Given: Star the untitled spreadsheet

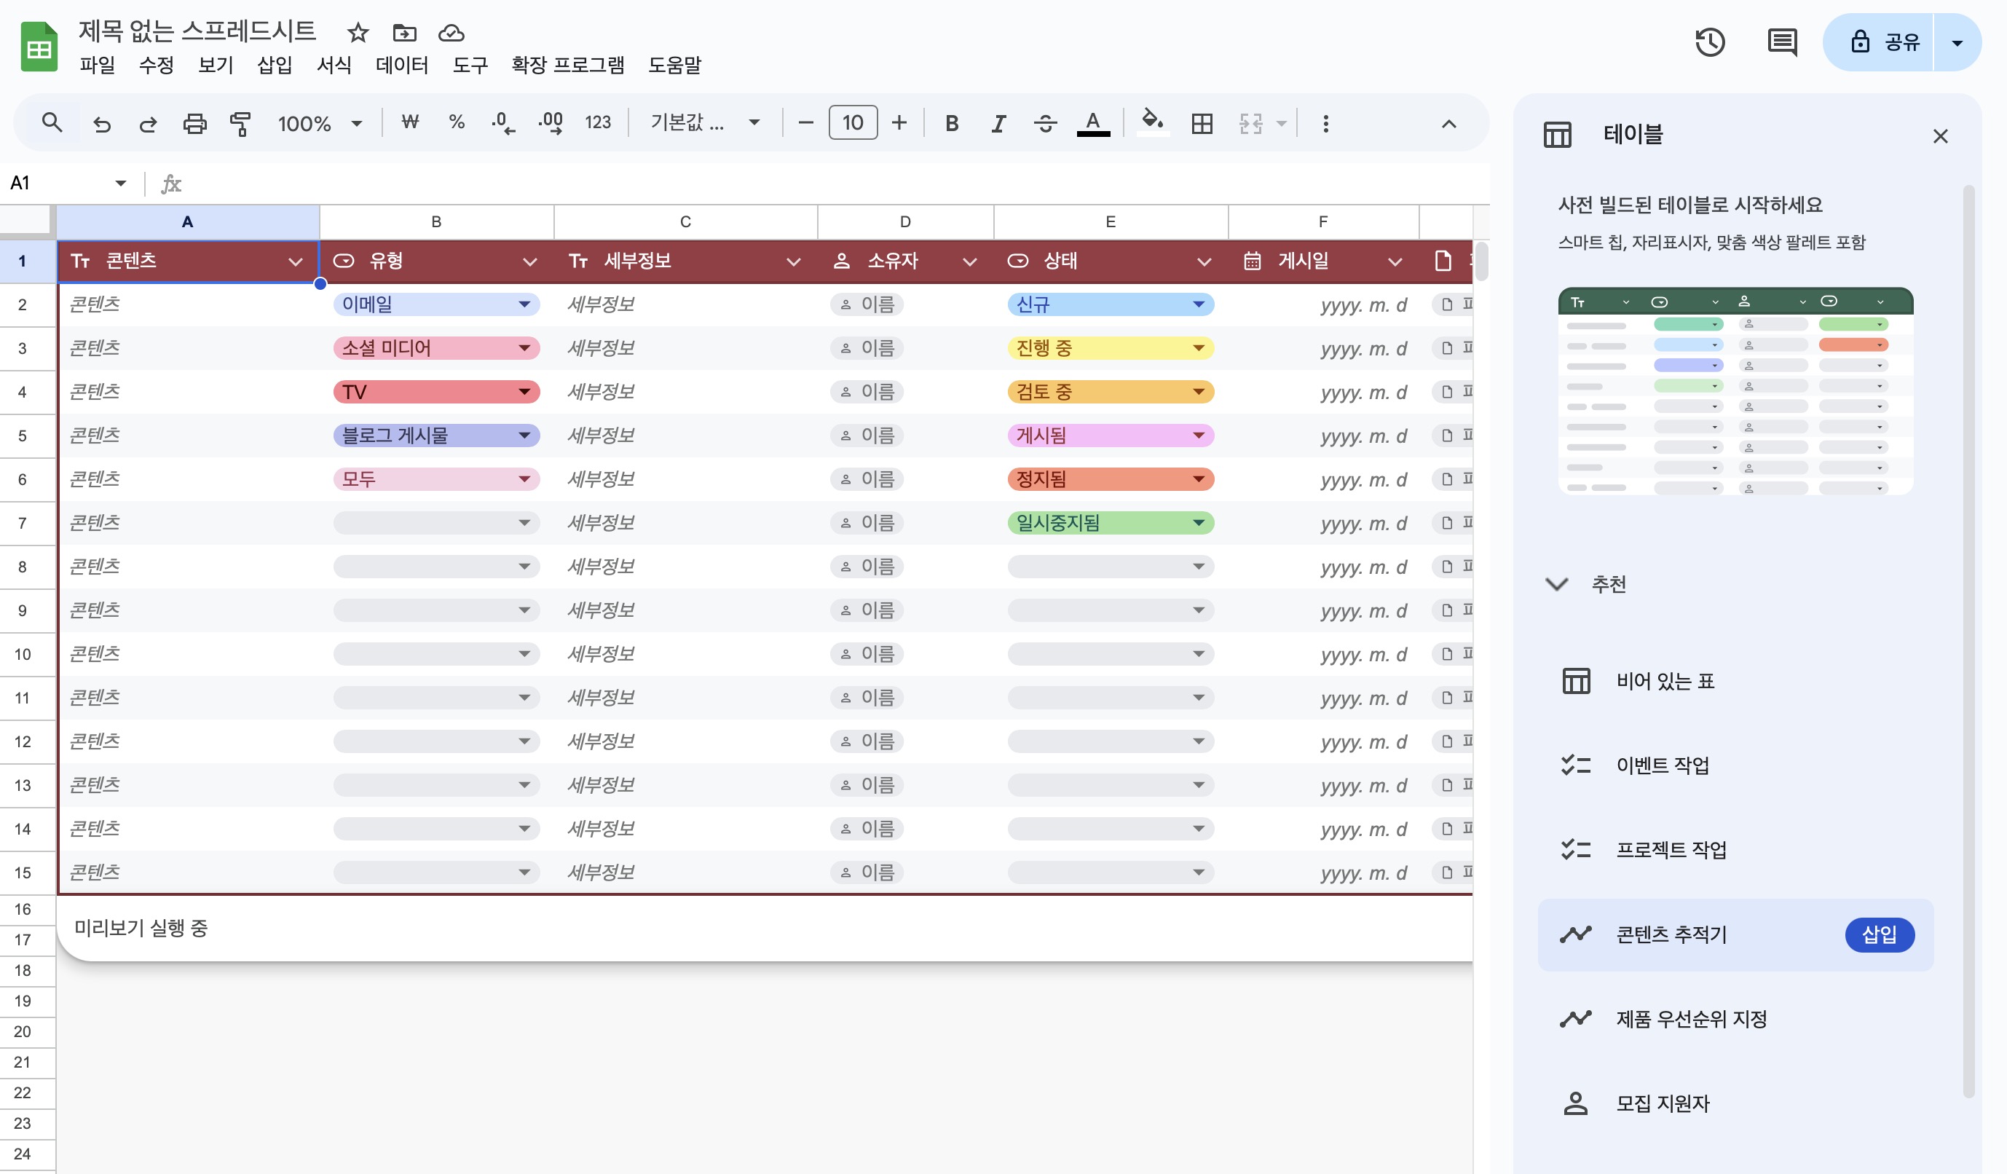Looking at the screenshot, I should [x=358, y=34].
